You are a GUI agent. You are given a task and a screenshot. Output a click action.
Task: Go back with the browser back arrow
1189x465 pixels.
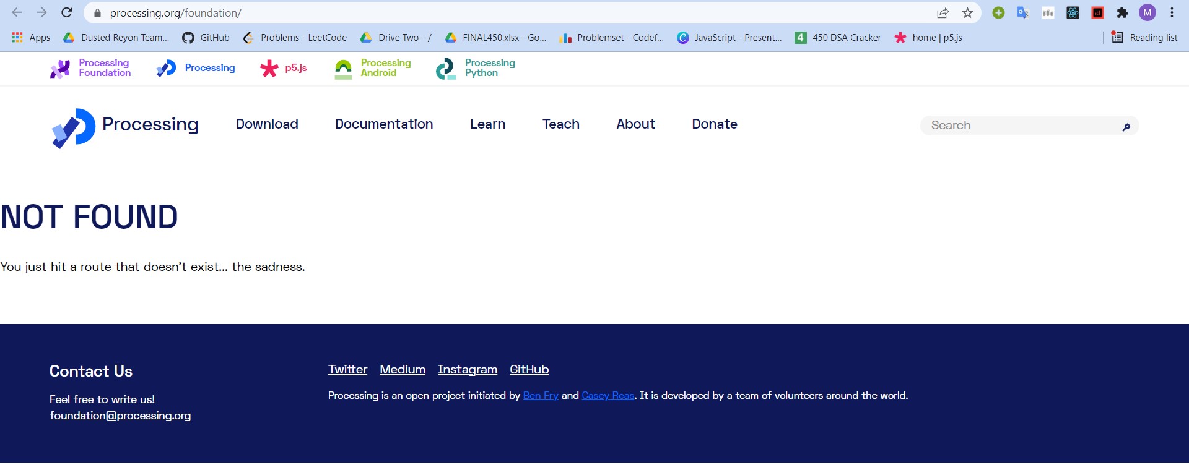click(17, 12)
